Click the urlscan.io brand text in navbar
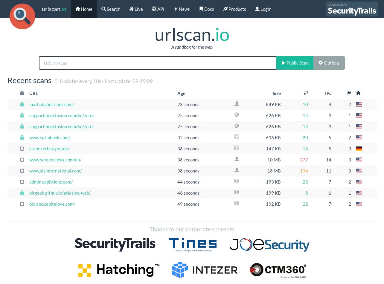 pos(54,9)
